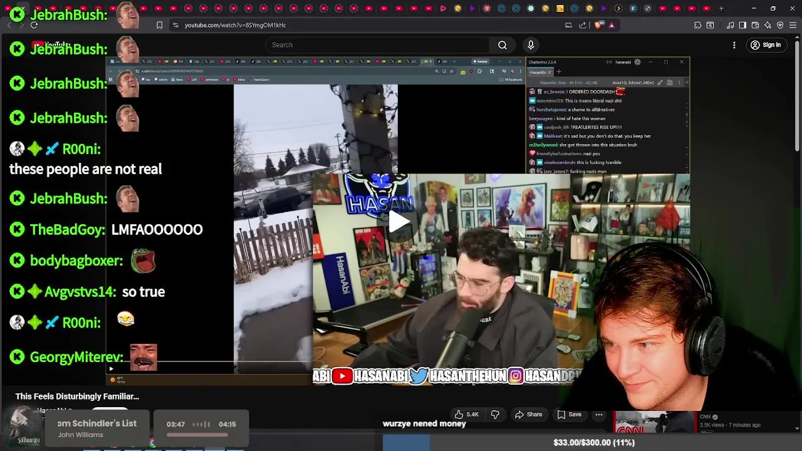
Task: Click the username bodybagboxer in chat overlay
Action: [x=76, y=261]
